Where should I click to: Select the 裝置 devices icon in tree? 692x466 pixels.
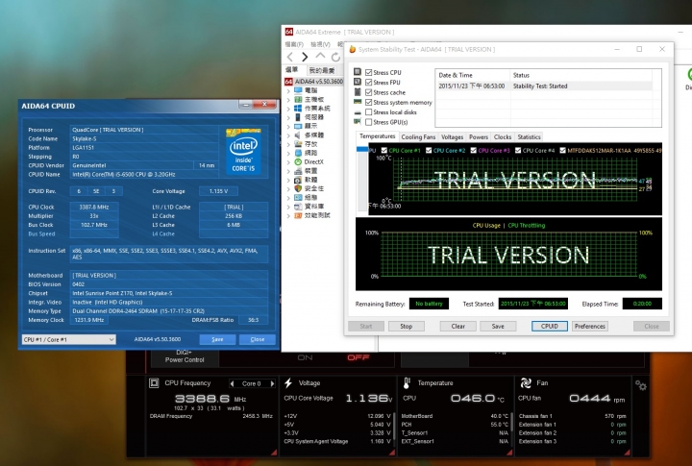click(x=298, y=171)
